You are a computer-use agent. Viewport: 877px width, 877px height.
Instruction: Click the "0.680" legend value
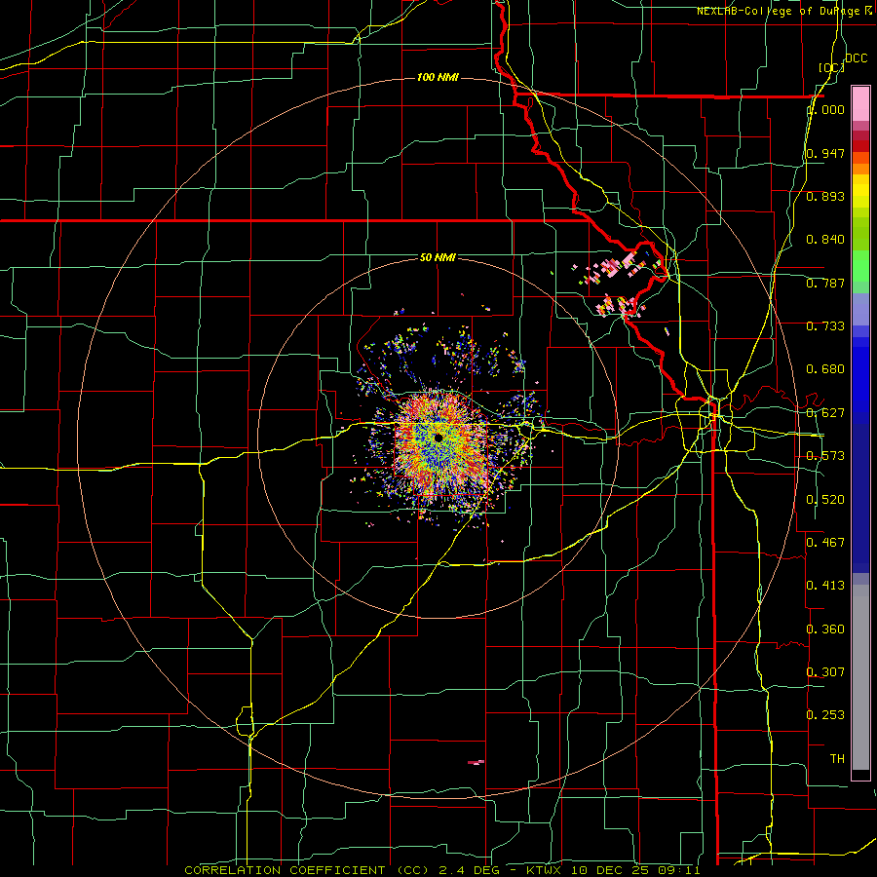pos(825,369)
